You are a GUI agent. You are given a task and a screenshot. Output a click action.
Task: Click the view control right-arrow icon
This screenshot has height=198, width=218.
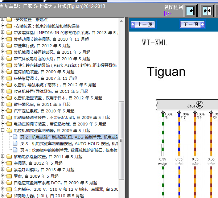click(190, 11)
